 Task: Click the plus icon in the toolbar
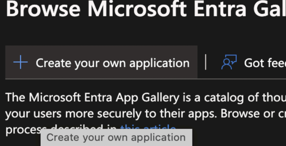coord(20,62)
